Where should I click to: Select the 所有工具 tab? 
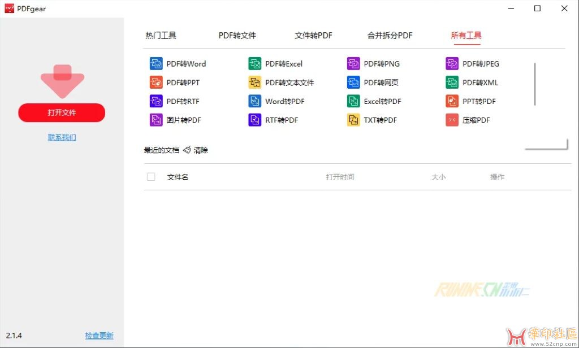tap(466, 36)
